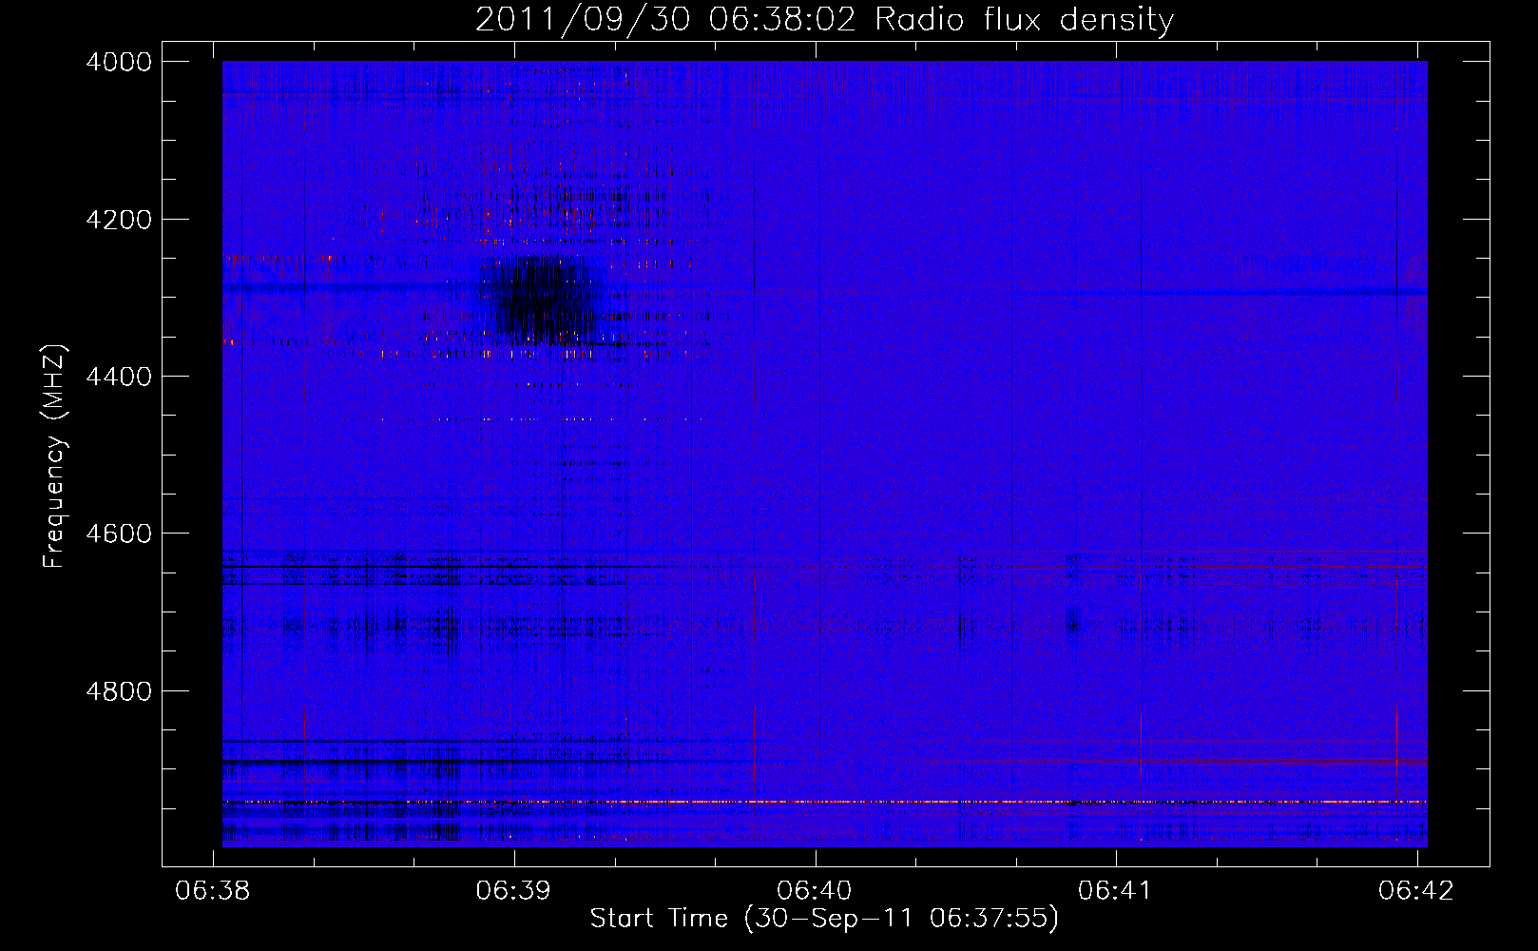Image resolution: width=1538 pixels, height=951 pixels.
Task: Select the 4800 frequency tick label
Action: point(119,690)
